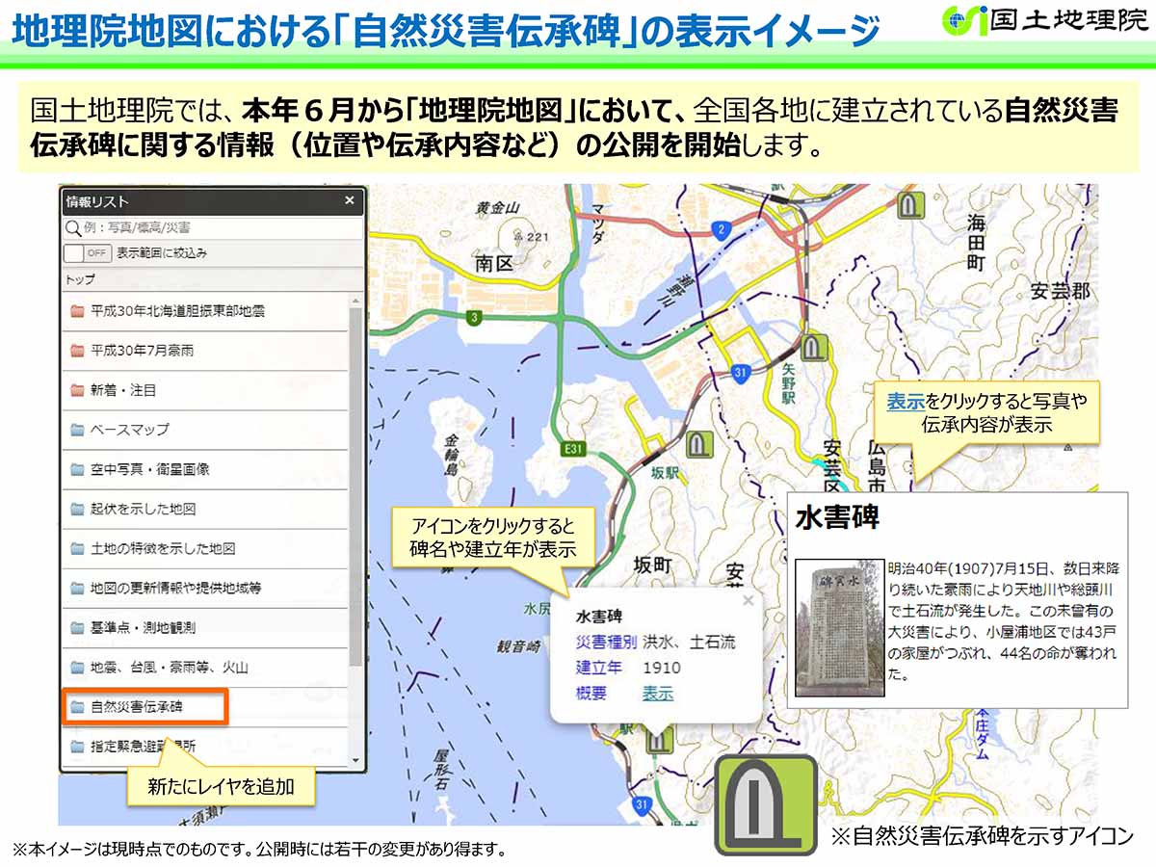Click the 安芸郡 label on map

click(1060, 291)
